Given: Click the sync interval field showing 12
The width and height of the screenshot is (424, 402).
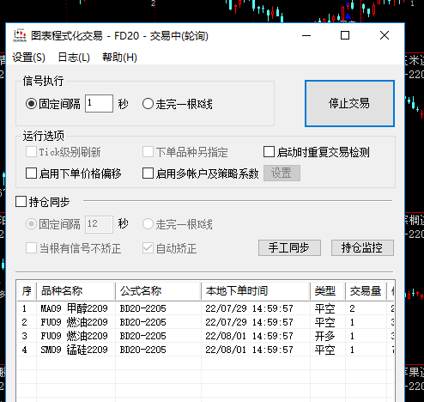Looking at the screenshot, I should 99,224.
